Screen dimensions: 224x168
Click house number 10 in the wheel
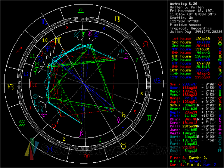(x=45, y=40)
